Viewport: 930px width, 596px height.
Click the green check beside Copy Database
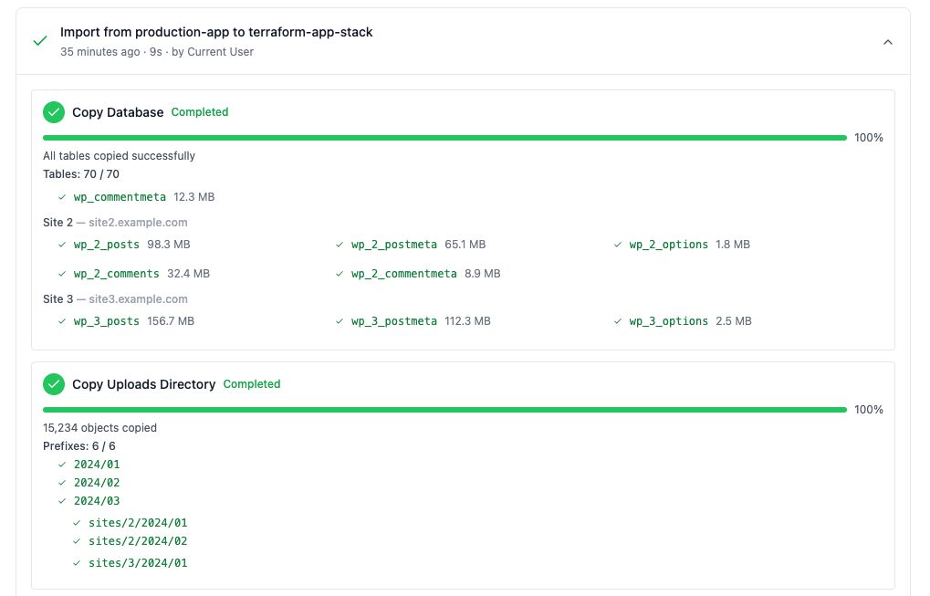pyautogui.click(x=53, y=112)
